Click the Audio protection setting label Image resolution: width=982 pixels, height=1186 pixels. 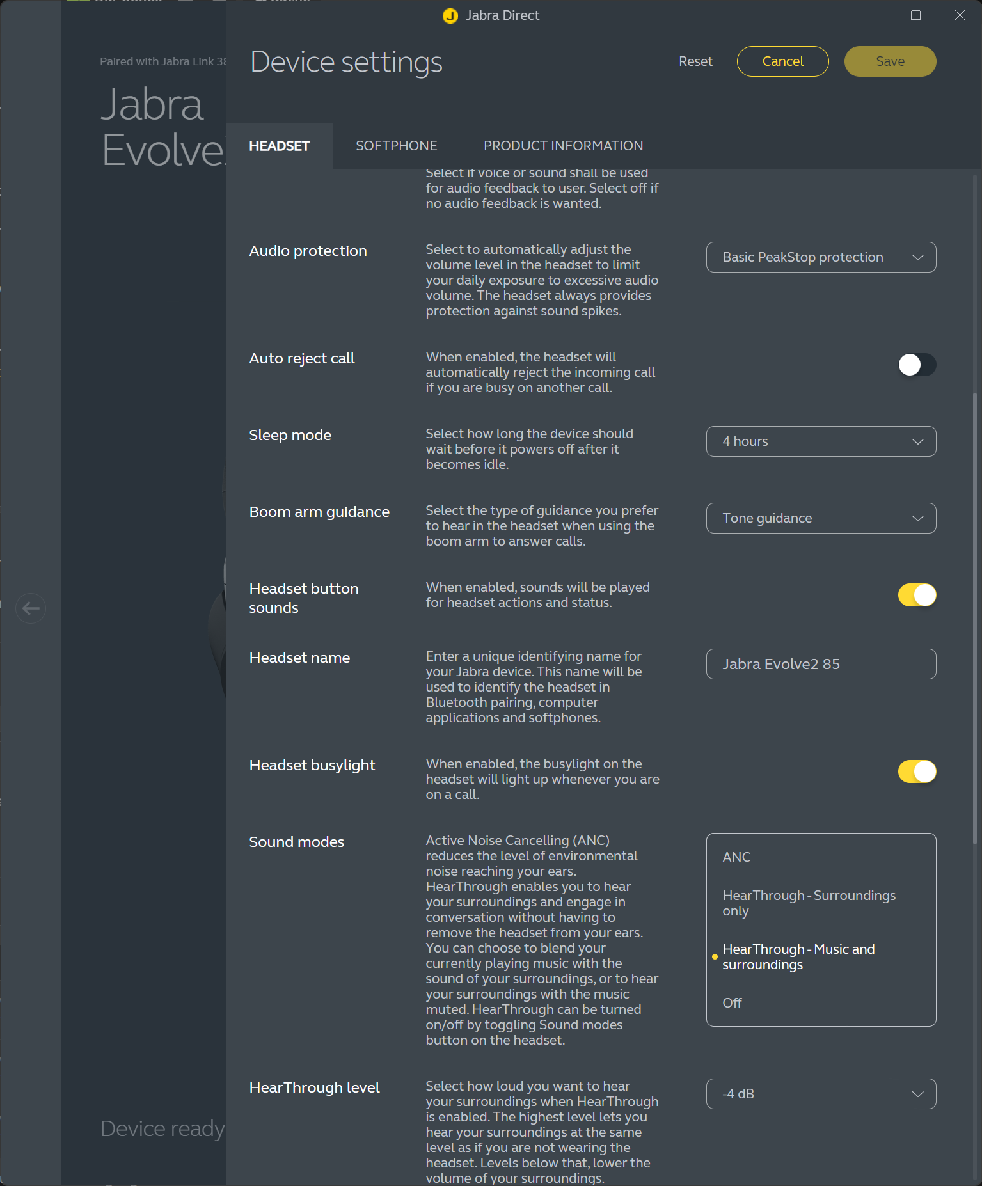pyautogui.click(x=308, y=251)
